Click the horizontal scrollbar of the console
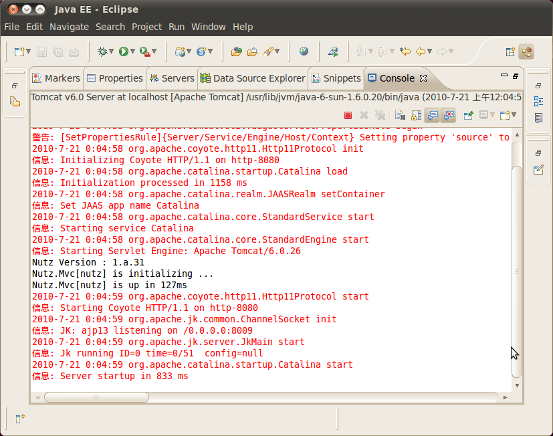 (x=267, y=397)
